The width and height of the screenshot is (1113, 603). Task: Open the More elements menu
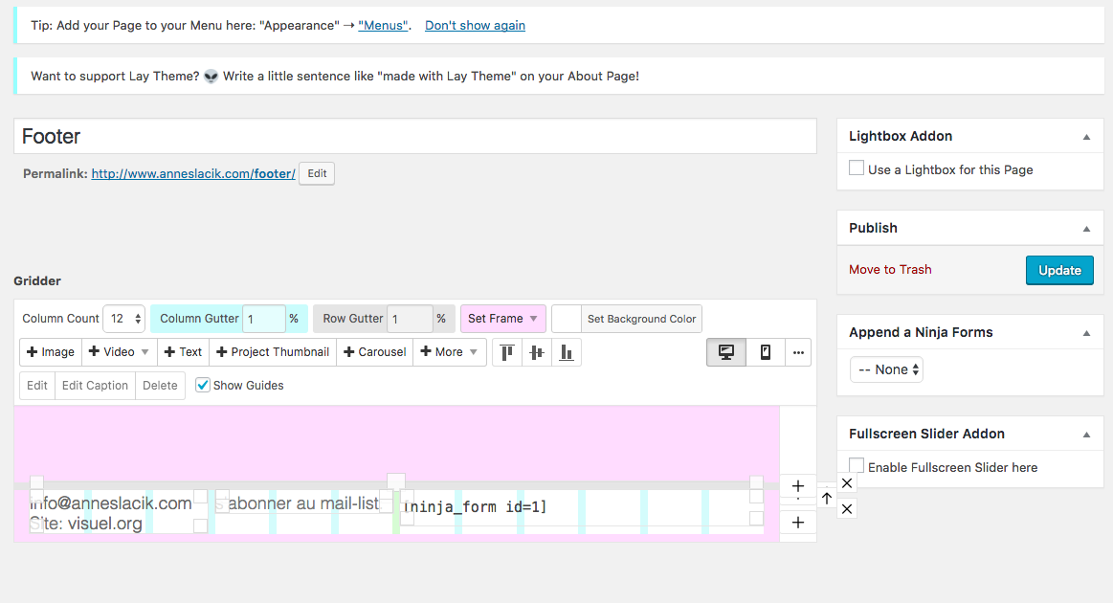(x=450, y=352)
